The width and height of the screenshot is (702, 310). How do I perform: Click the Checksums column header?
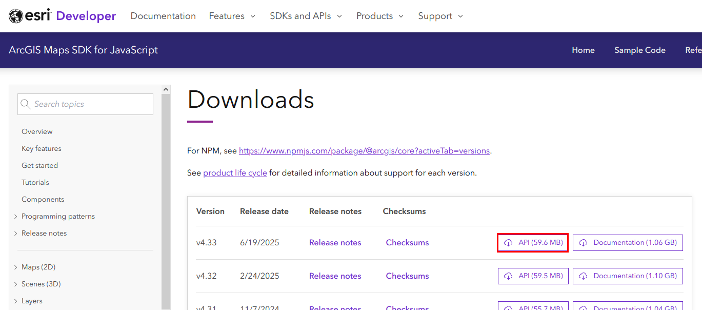[x=405, y=211]
